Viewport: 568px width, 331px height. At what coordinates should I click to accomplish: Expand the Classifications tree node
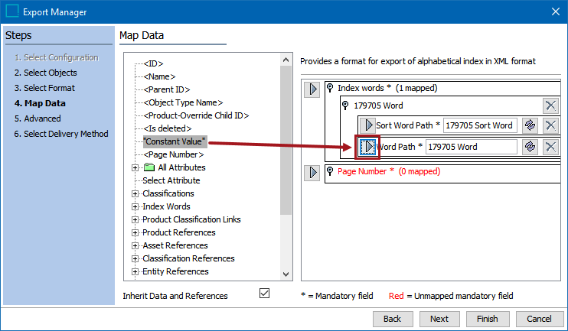tap(135, 193)
